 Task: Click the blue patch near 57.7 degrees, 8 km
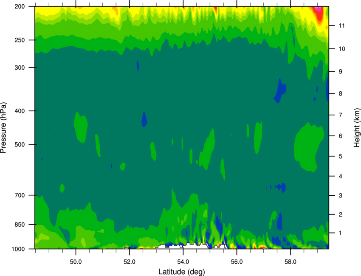pyautogui.click(x=280, y=90)
